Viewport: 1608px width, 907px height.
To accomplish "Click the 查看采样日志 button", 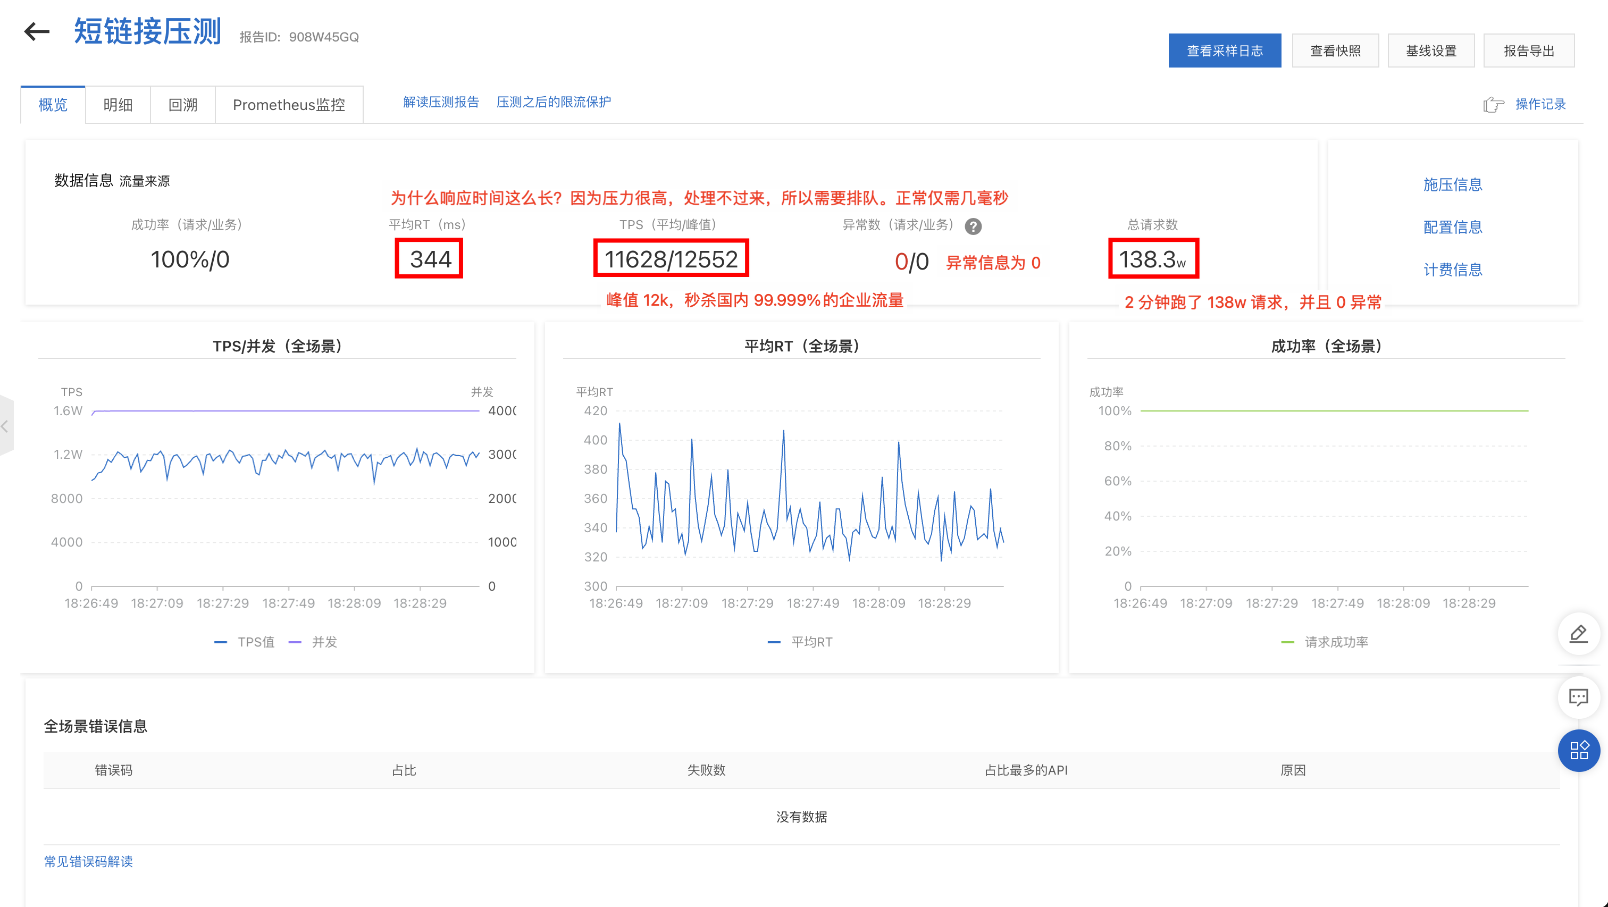I will (1225, 51).
